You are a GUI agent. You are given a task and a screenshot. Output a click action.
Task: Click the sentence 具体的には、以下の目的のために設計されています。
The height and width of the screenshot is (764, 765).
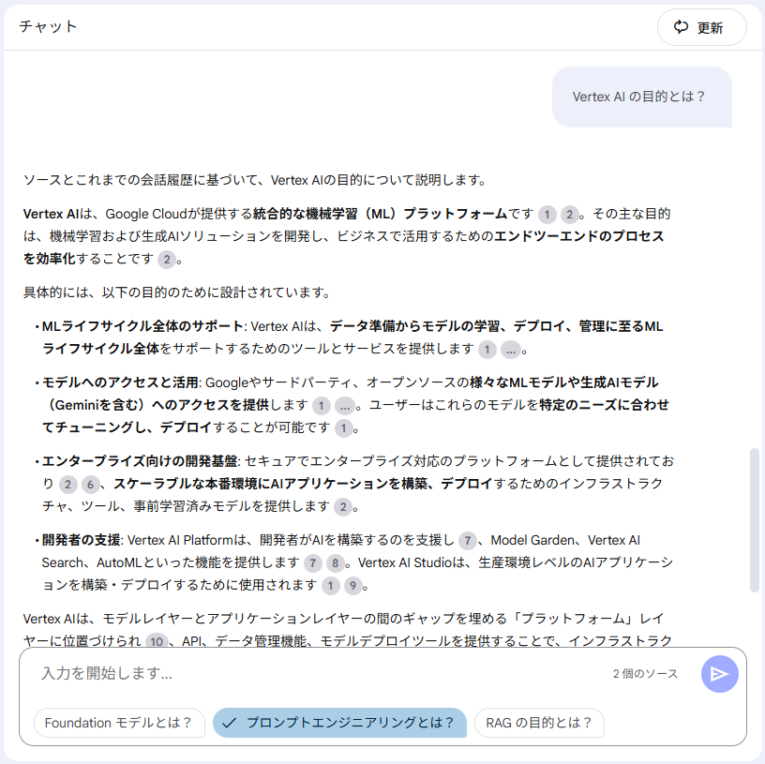pos(177,292)
